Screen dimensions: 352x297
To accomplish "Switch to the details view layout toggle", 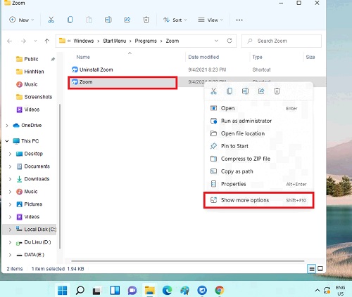I will [x=312, y=269].
